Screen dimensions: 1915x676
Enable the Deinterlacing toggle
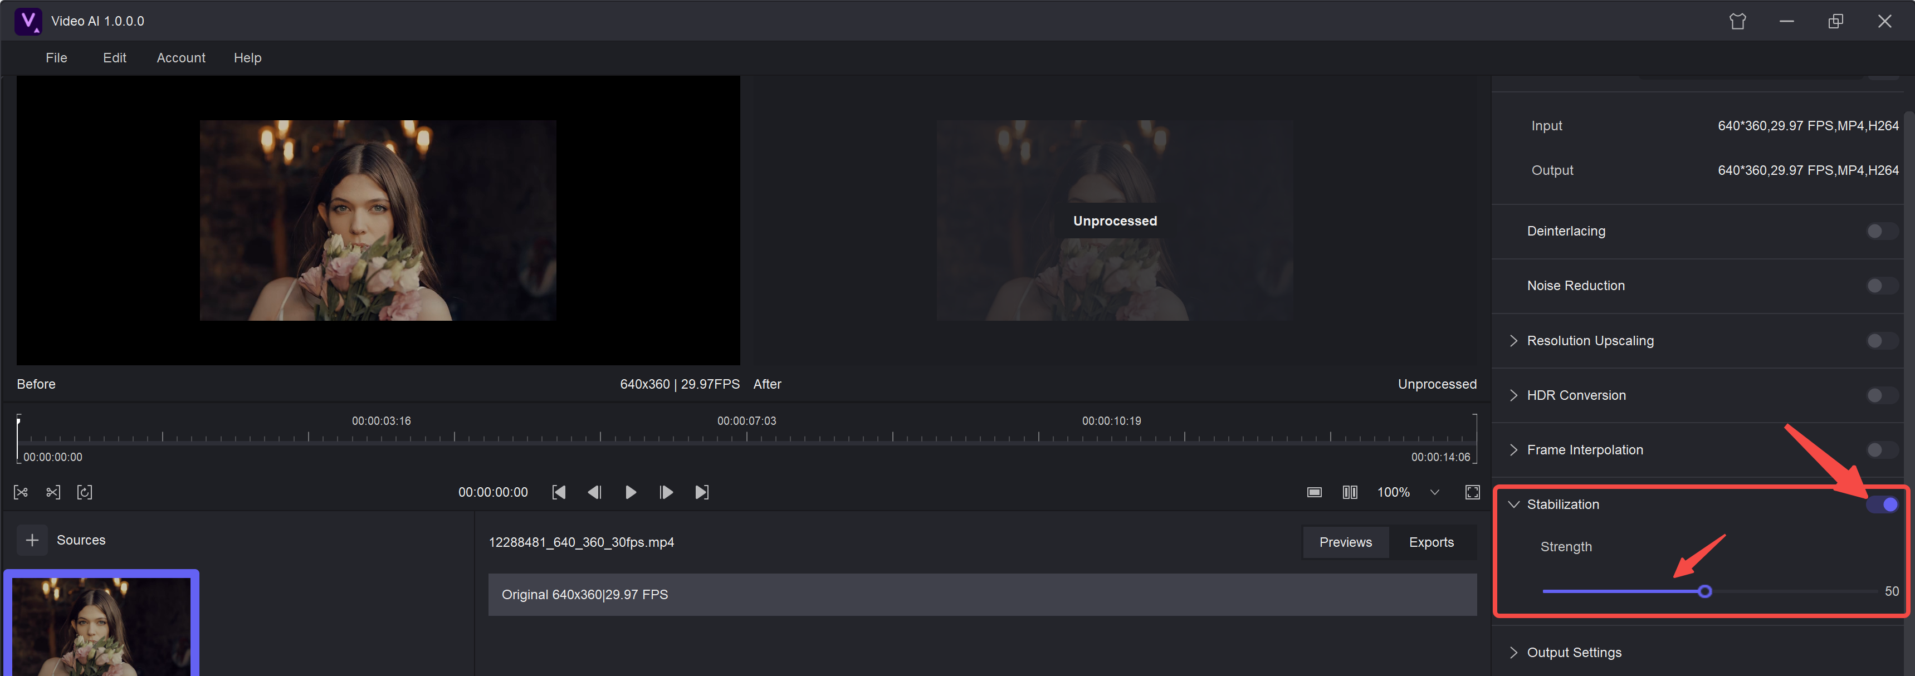coord(1881,231)
